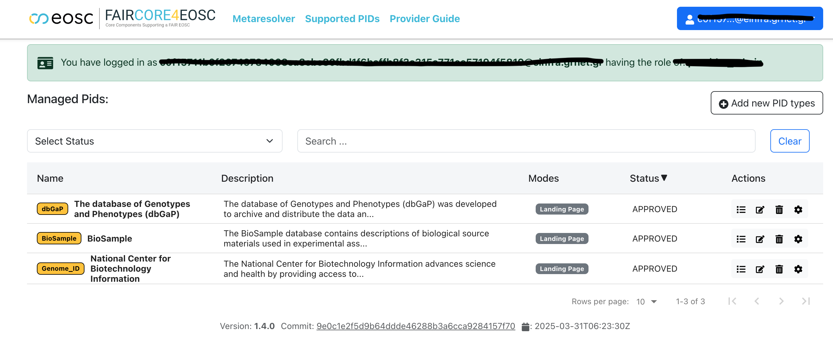The height and width of the screenshot is (345, 833).
Task: Delete the dbGaP PID entry
Action: [x=779, y=210]
